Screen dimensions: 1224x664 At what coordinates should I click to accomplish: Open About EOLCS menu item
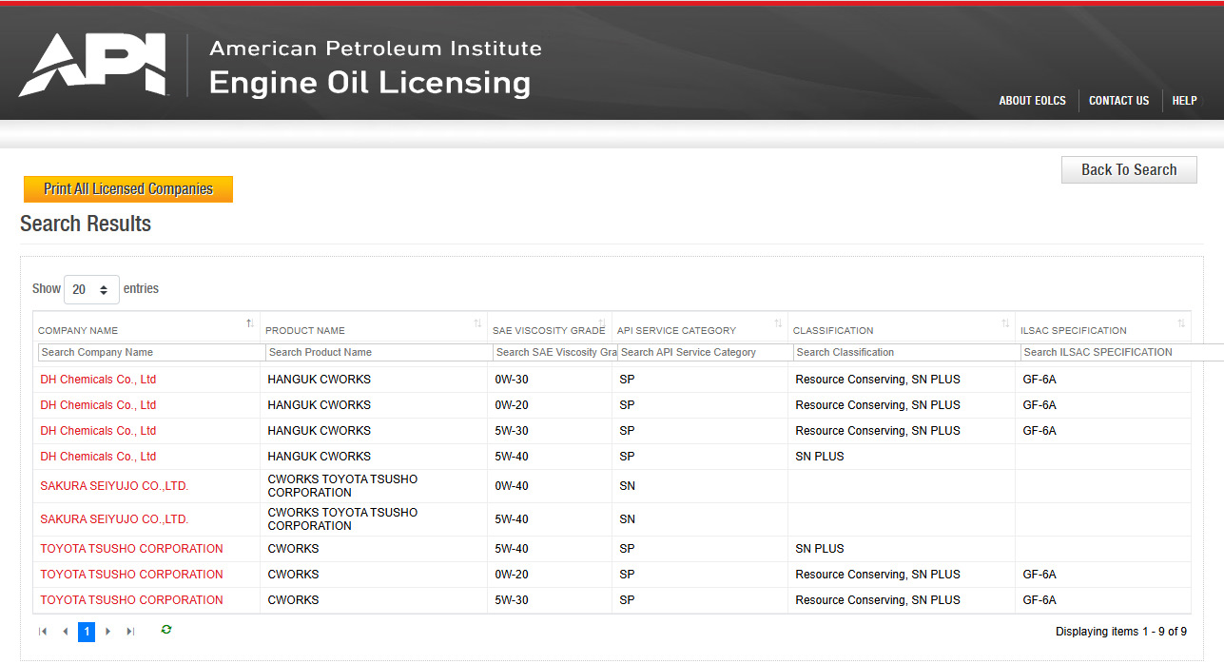coord(1032,101)
